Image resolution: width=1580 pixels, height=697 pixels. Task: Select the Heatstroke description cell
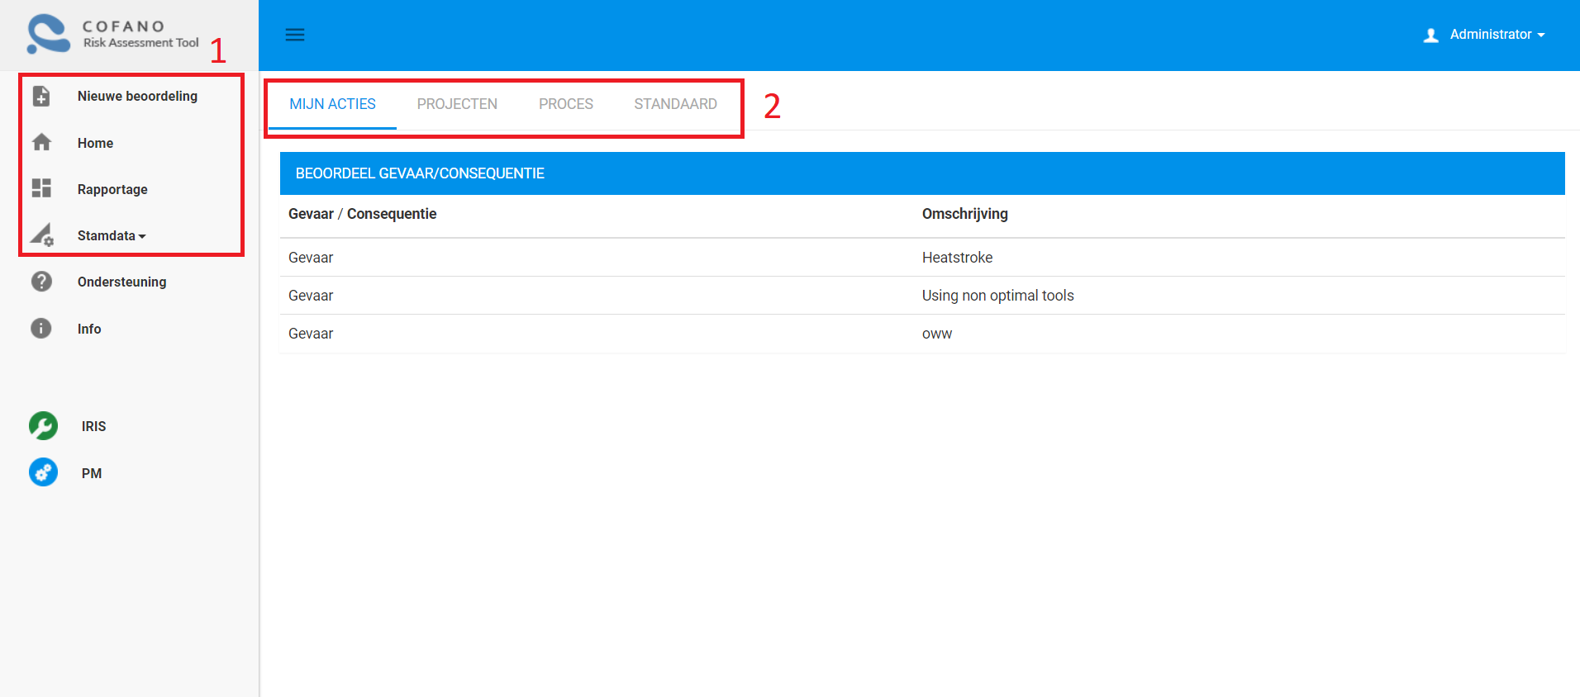(x=957, y=258)
